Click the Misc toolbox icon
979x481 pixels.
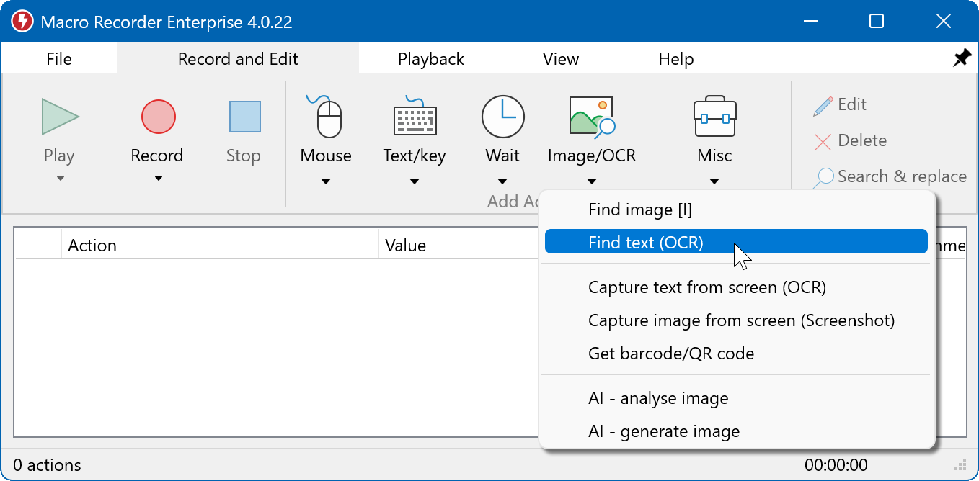(714, 117)
